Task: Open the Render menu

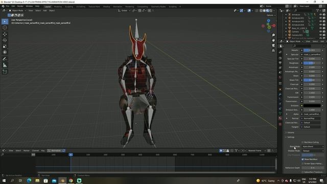Action: [20, 6]
